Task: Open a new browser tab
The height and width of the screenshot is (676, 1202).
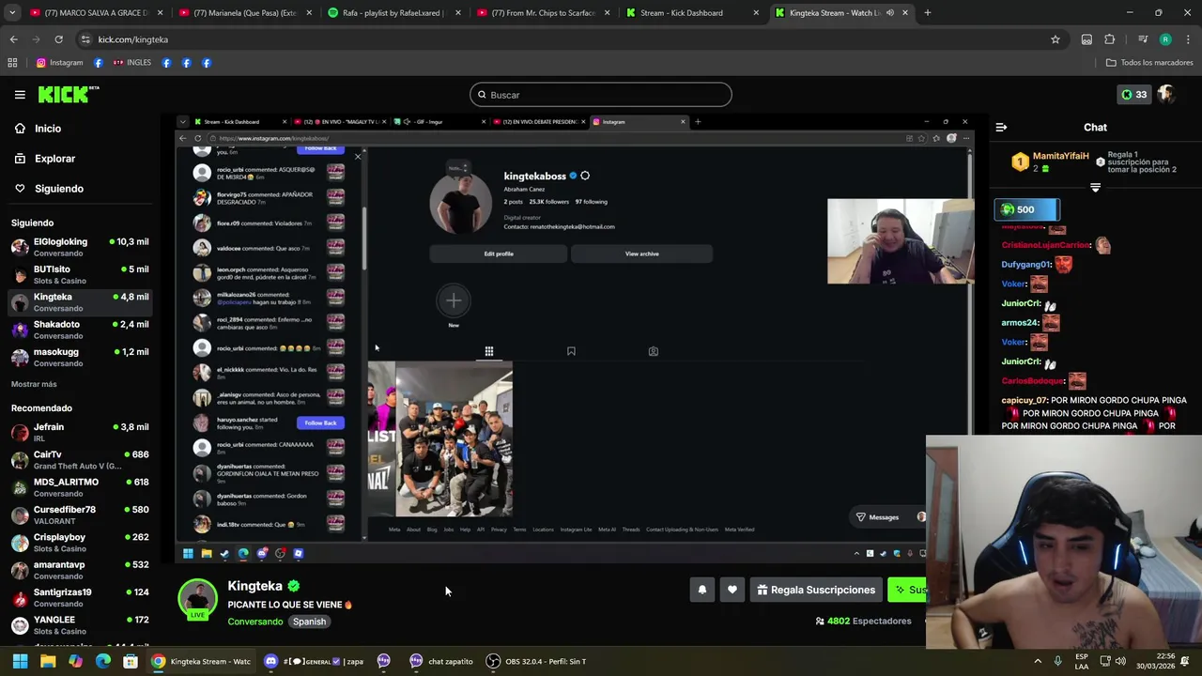Action: 928,13
